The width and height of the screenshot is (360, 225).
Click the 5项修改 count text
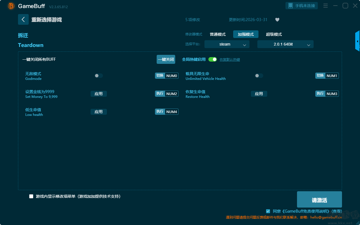click(193, 20)
